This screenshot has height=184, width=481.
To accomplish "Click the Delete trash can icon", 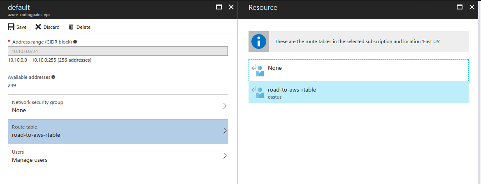I will click(x=71, y=27).
